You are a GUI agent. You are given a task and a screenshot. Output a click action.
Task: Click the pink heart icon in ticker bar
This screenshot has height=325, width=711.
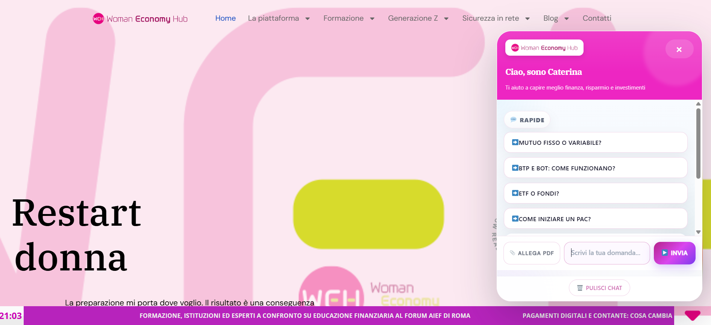click(692, 315)
